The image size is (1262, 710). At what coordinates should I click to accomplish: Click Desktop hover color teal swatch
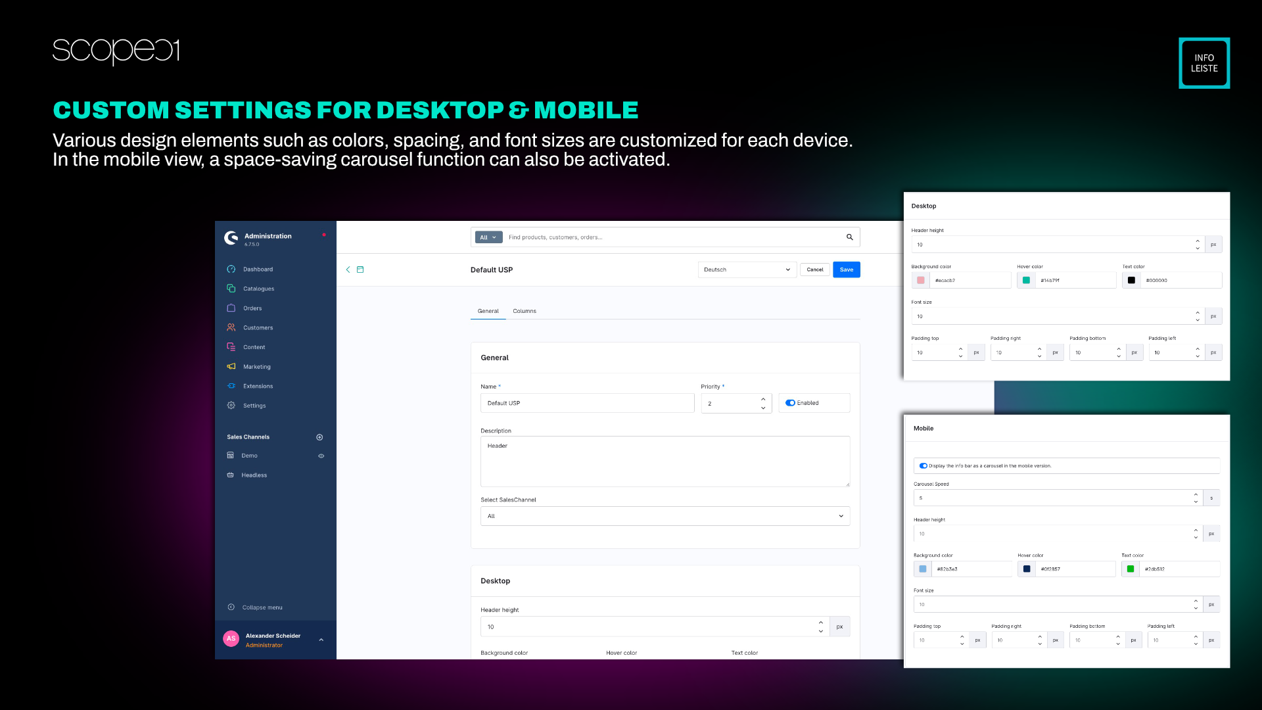[x=1026, y=280]
